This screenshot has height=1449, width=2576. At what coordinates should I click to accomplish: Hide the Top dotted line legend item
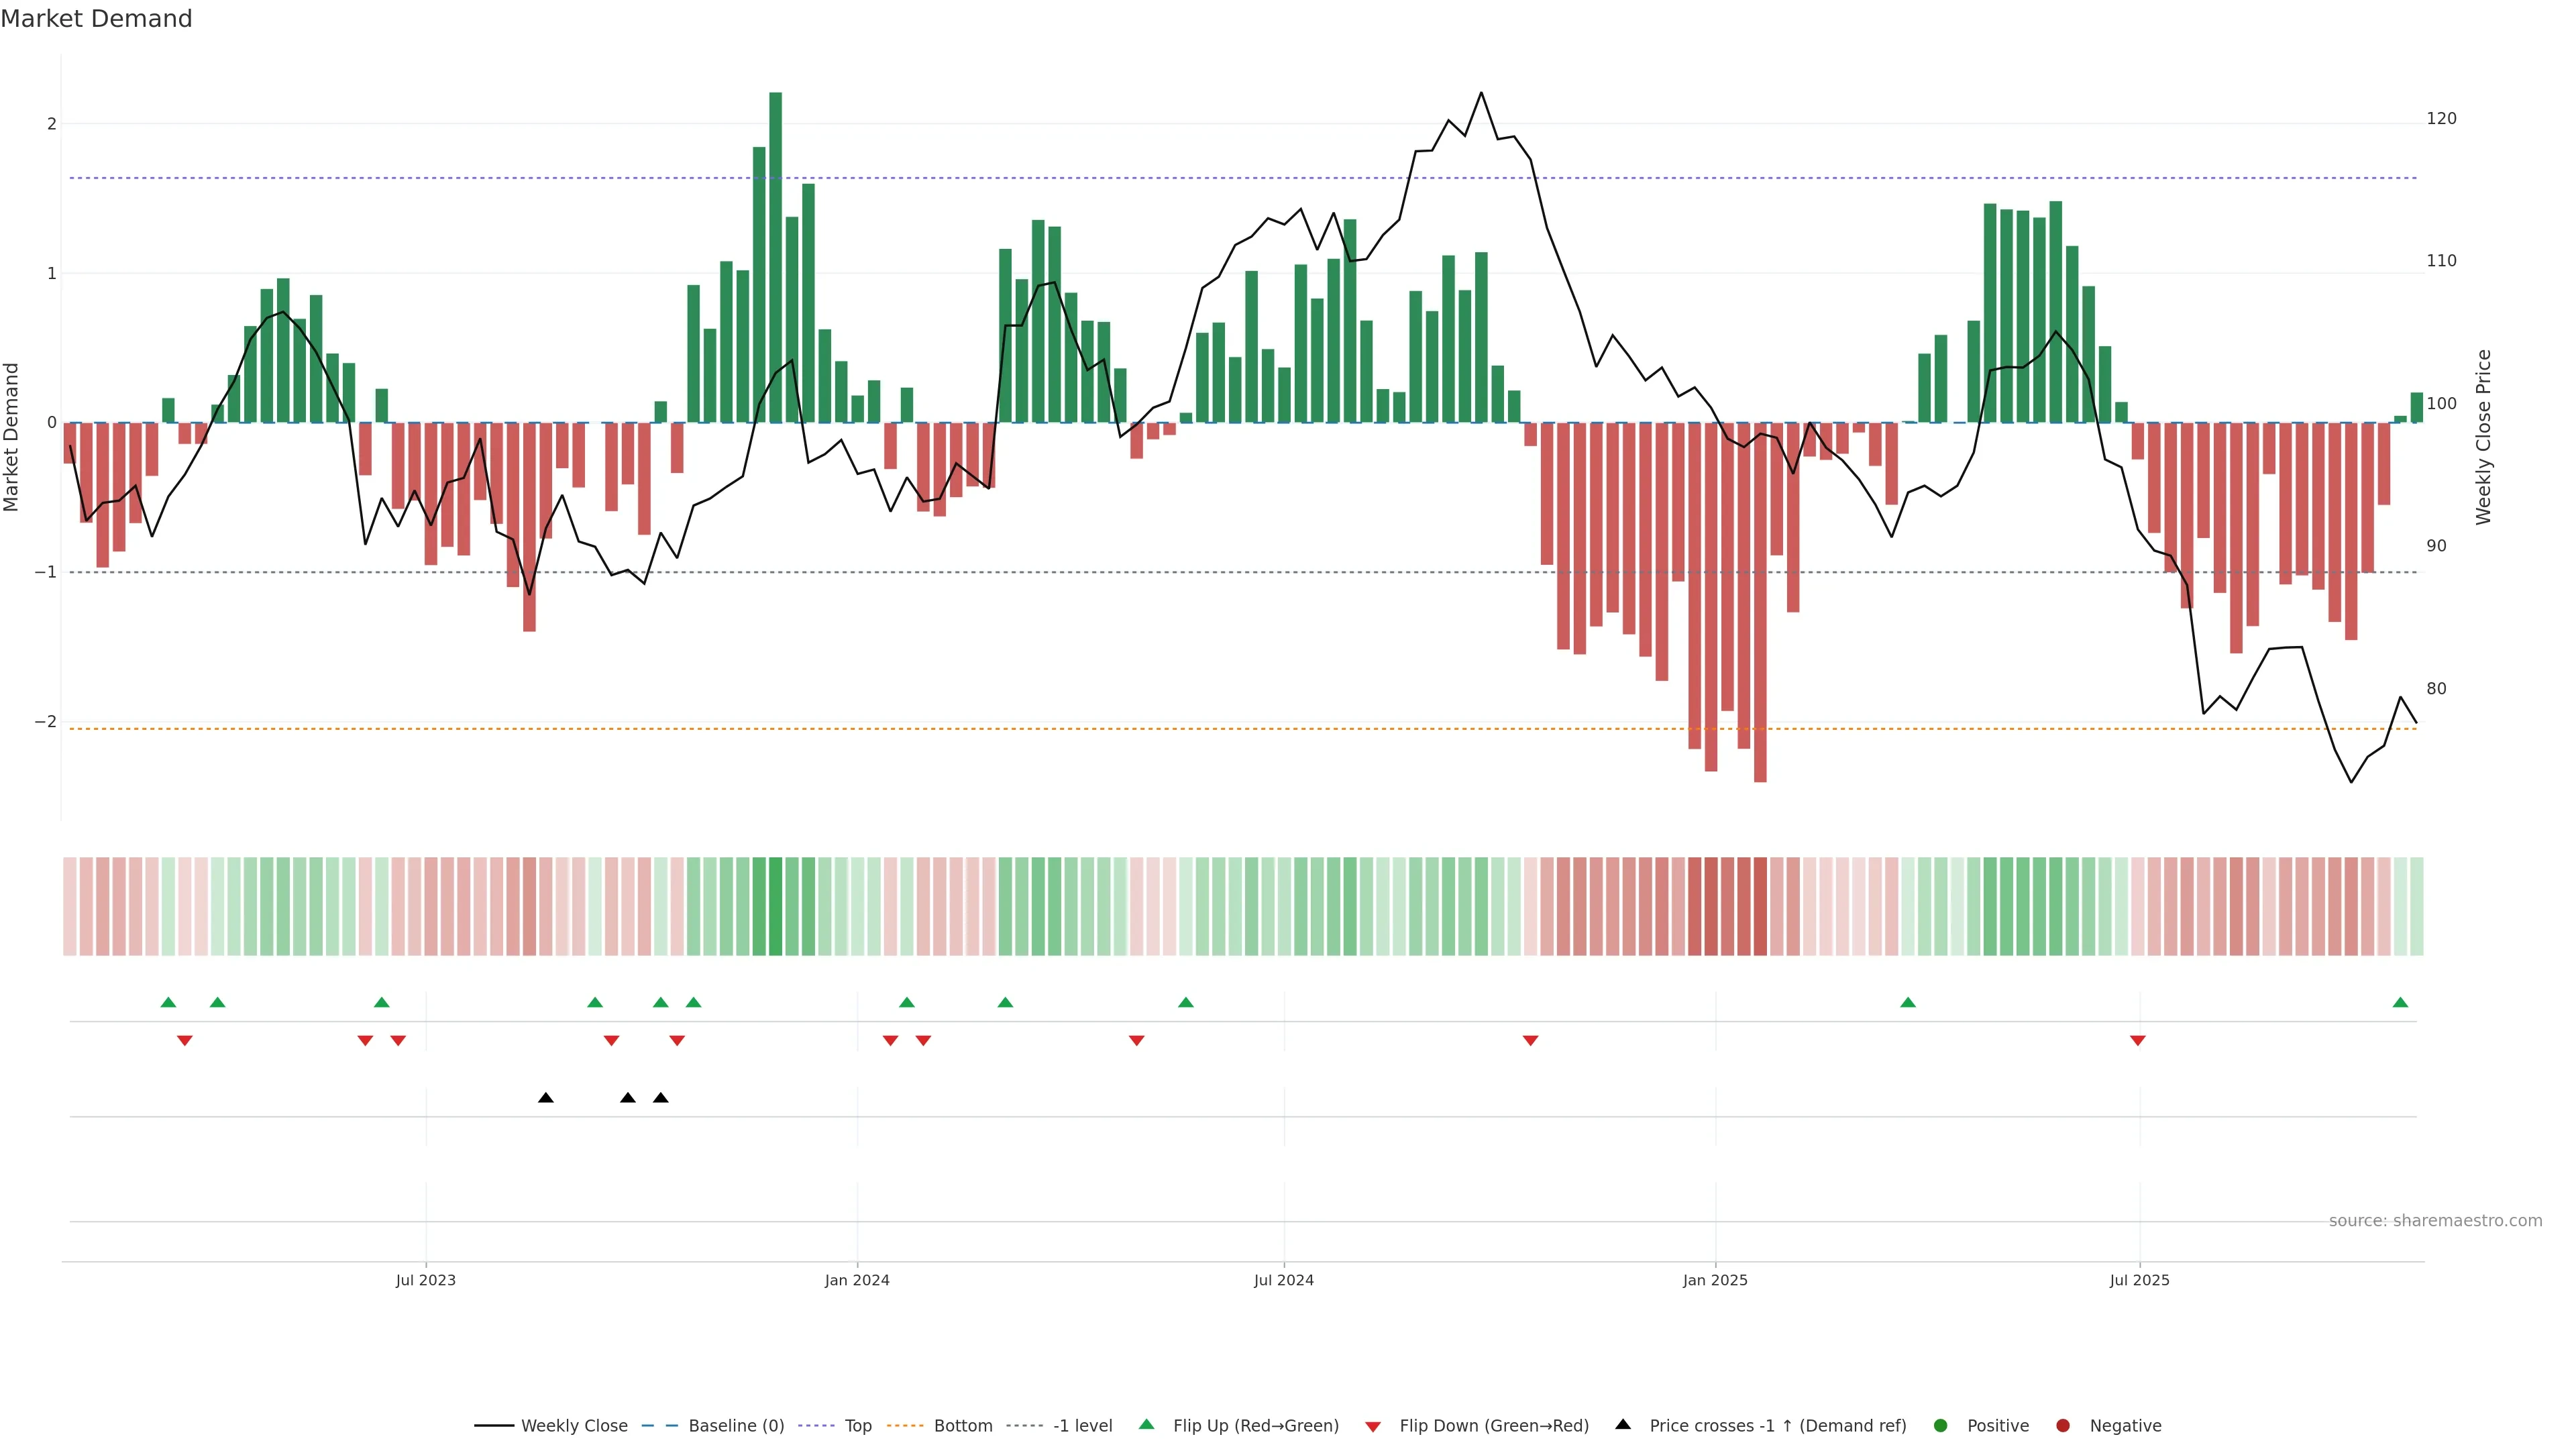857,1426
